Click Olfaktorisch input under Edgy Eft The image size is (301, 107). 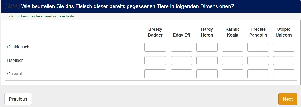[181, 47]
